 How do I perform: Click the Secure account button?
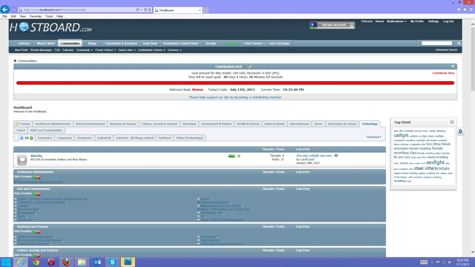[x=332, y=25]
